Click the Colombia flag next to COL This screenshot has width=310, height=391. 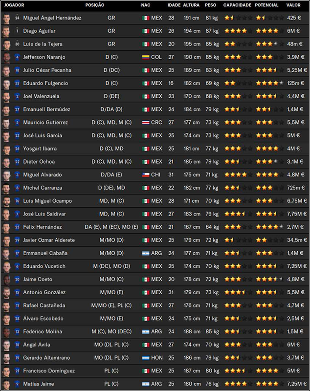tap(146, 57)
